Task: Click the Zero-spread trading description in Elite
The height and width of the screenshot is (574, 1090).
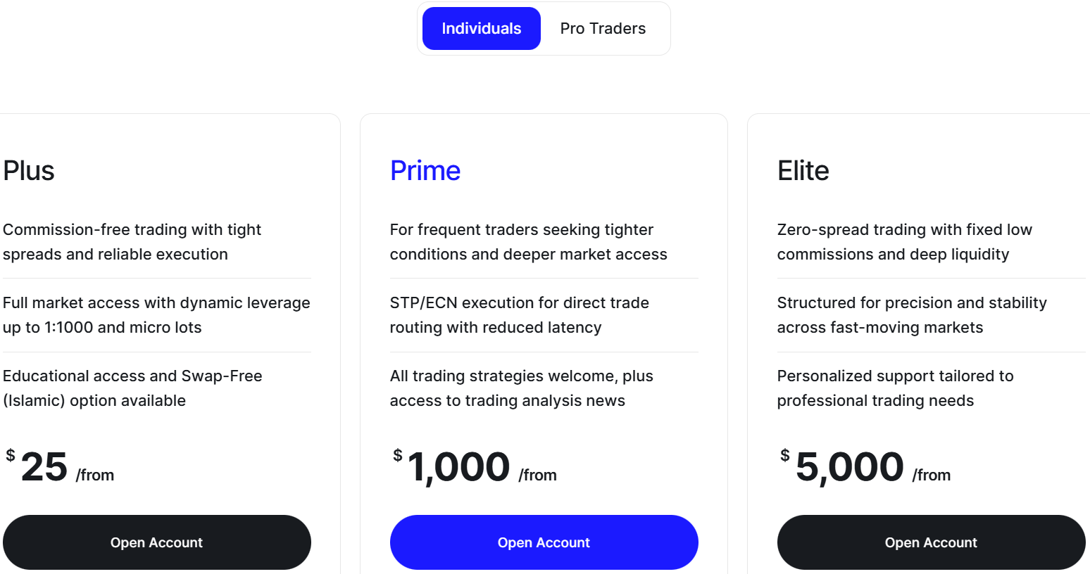Action: pos(904,242)
